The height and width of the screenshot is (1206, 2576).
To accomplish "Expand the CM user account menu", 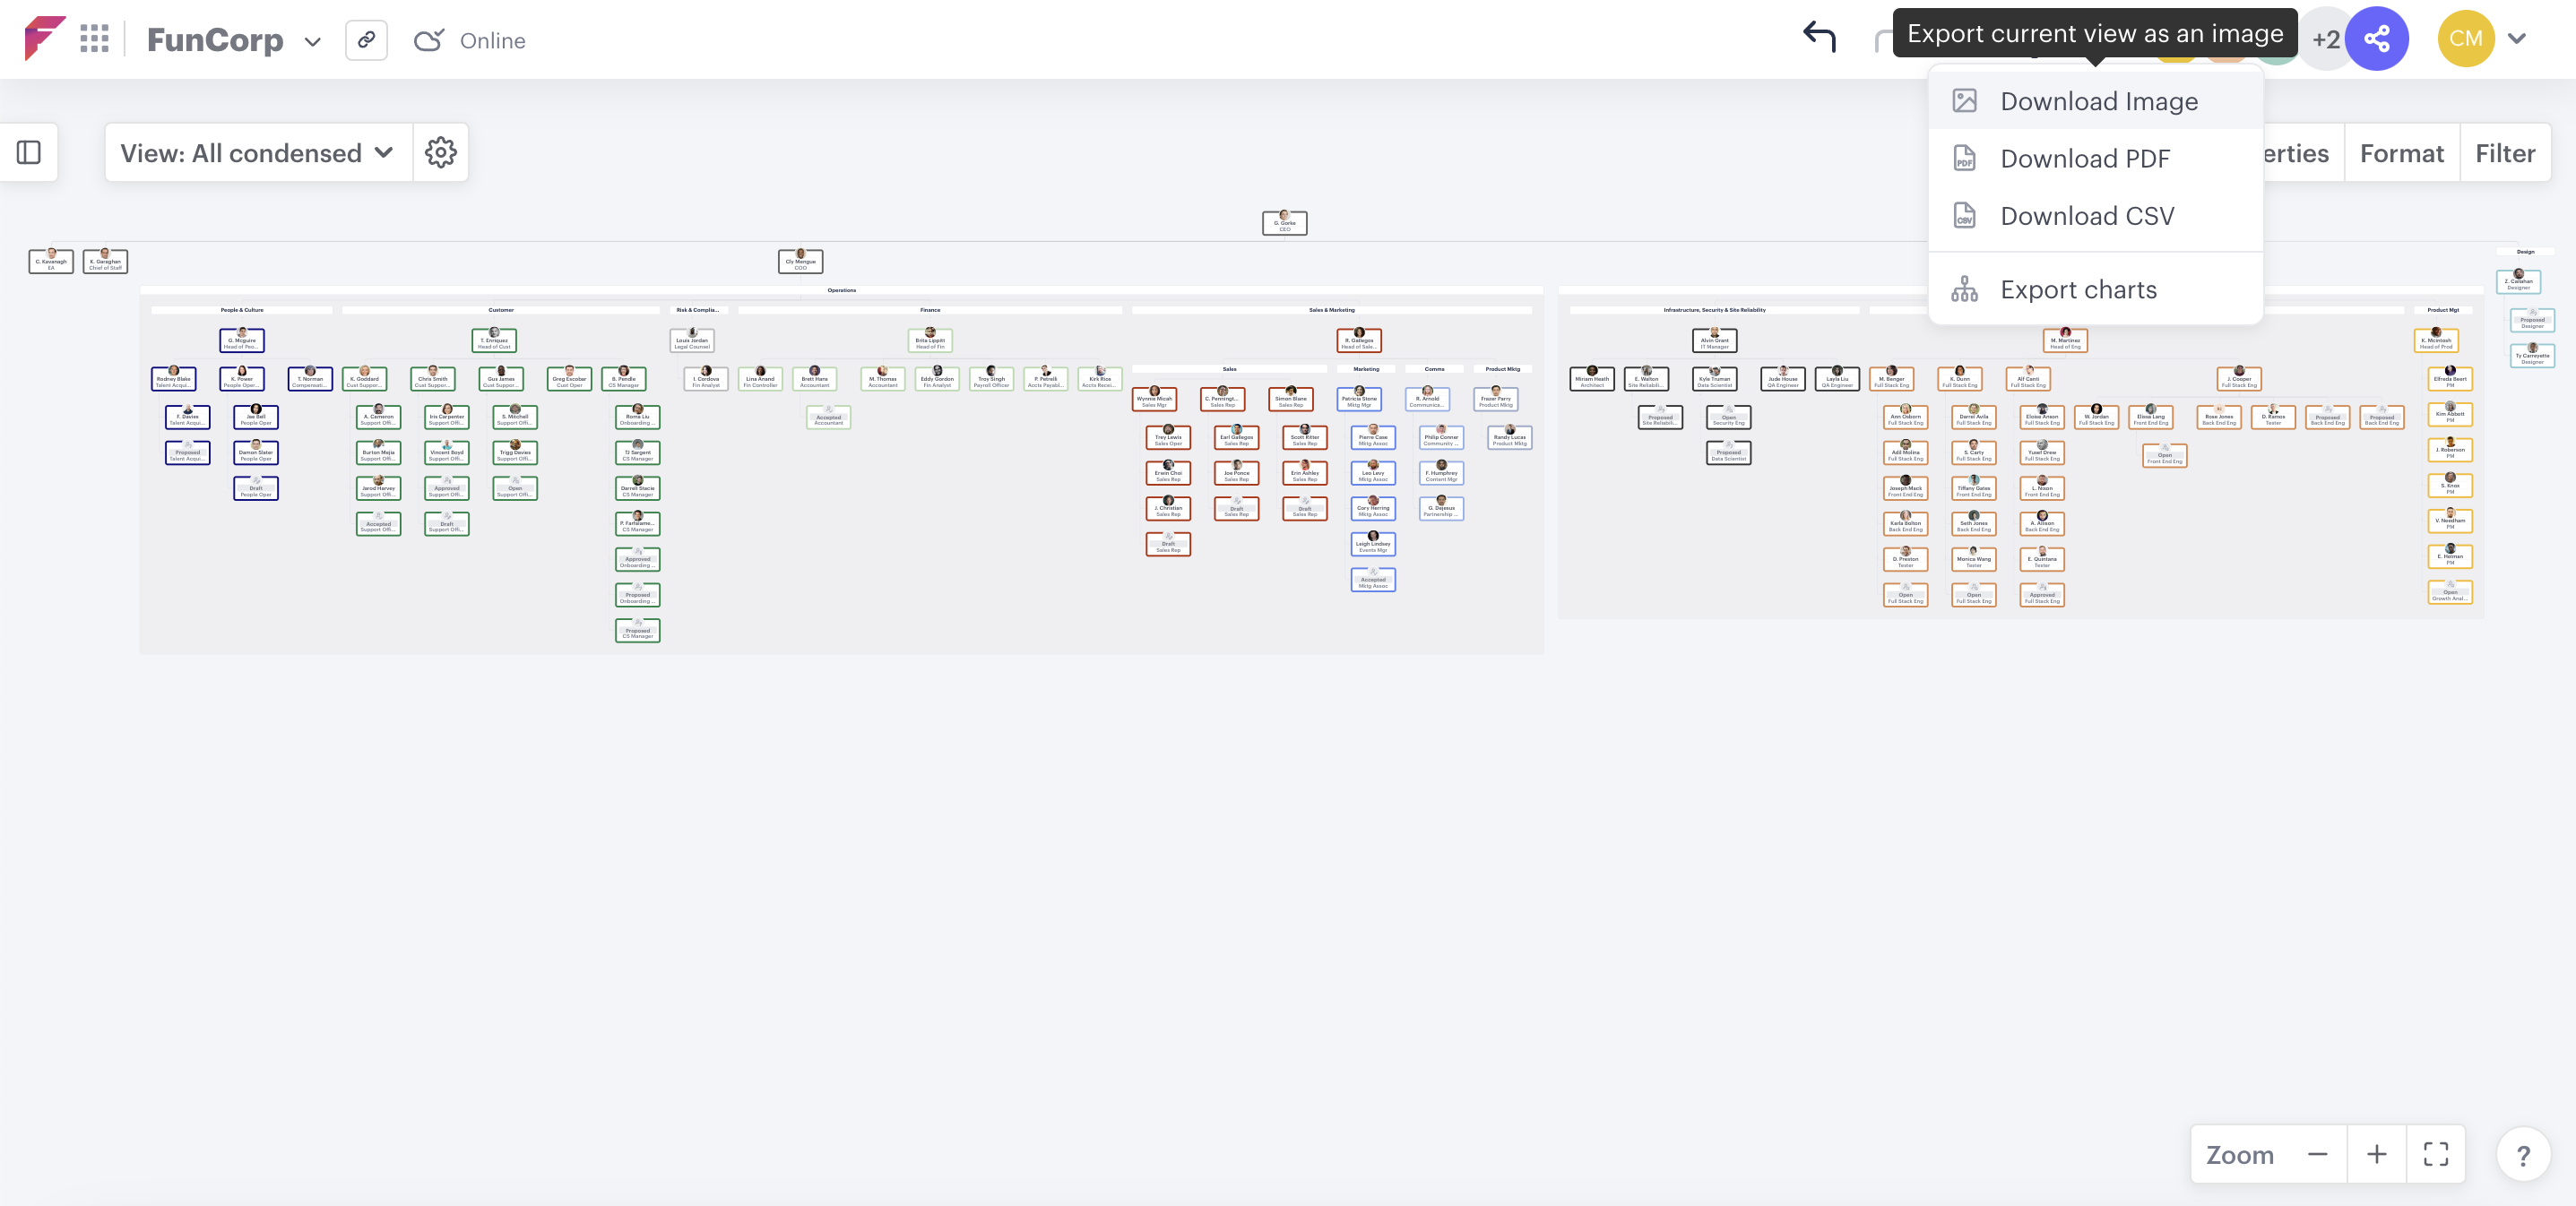I will point(2517,39).
